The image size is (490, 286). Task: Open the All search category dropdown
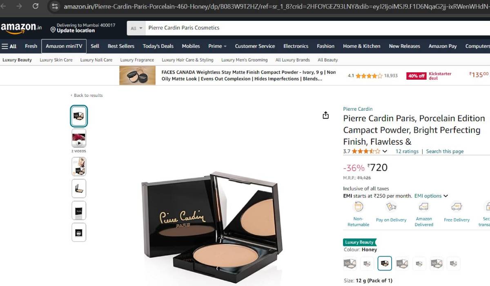[136, 28]
